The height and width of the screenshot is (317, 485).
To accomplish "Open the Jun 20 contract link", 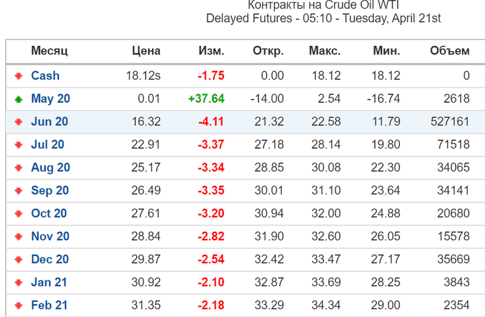I will pos(50,122).
